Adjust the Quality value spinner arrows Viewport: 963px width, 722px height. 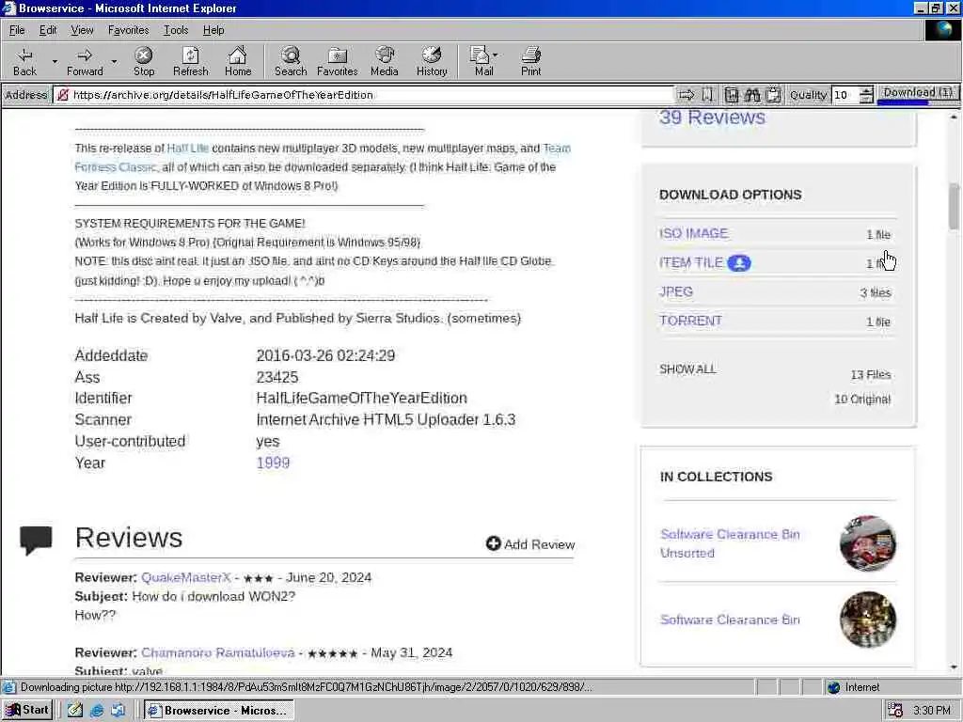click(x=866, y=95)
